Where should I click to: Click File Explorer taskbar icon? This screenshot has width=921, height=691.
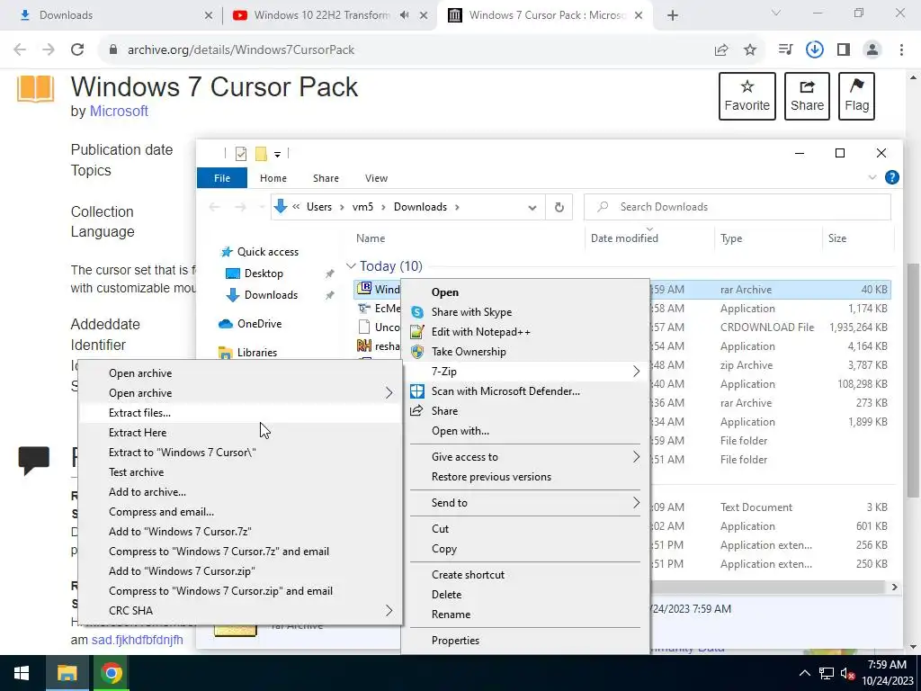[x=67, y=673]
